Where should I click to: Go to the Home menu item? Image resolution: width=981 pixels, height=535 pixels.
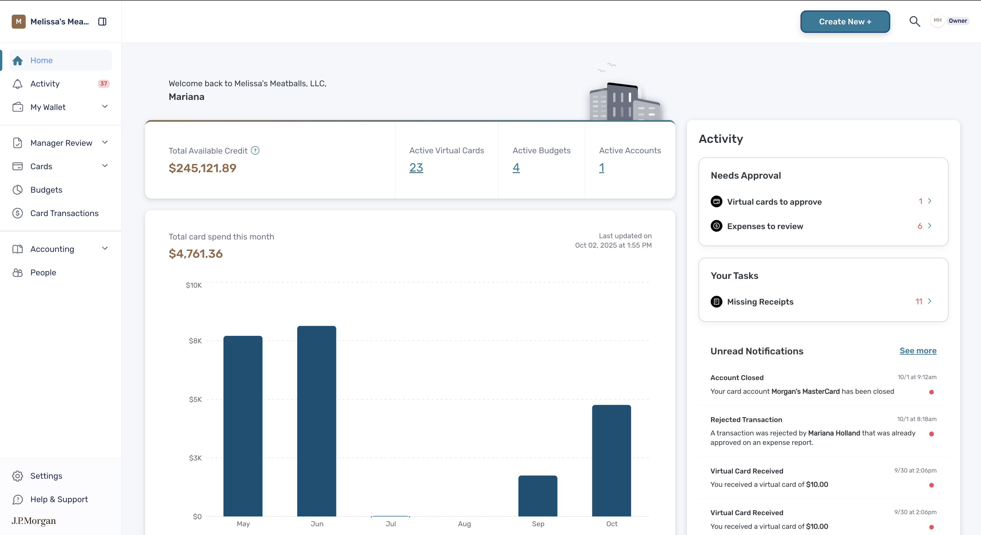click(61, 60)
